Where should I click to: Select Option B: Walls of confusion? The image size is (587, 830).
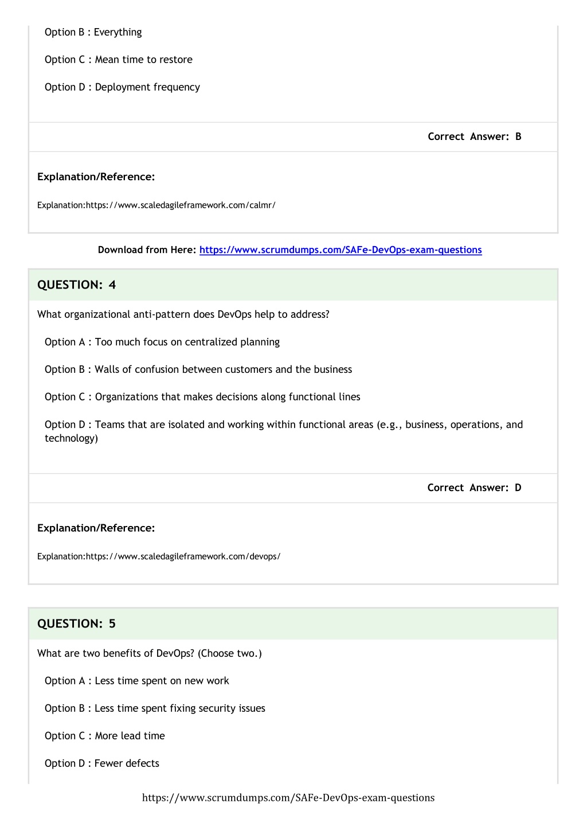tap(198, 369)
